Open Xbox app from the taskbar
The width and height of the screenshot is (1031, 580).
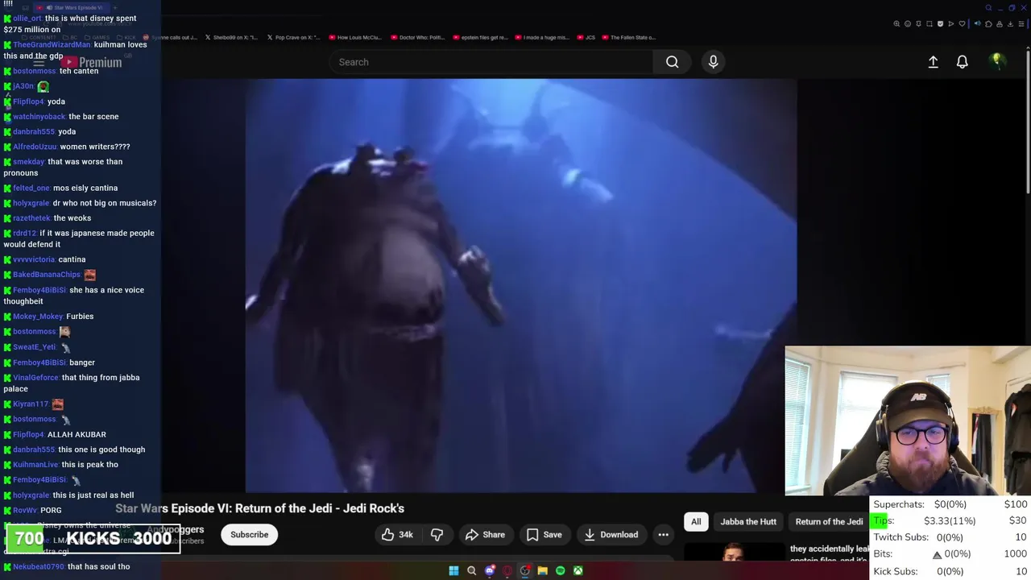578,571
